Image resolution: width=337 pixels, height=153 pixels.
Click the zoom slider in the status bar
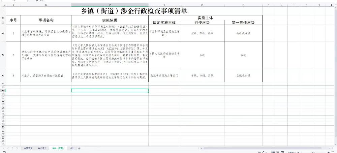313,152
